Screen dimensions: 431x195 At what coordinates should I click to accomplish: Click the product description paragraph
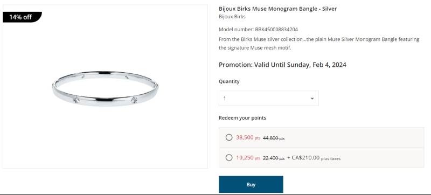319,44
